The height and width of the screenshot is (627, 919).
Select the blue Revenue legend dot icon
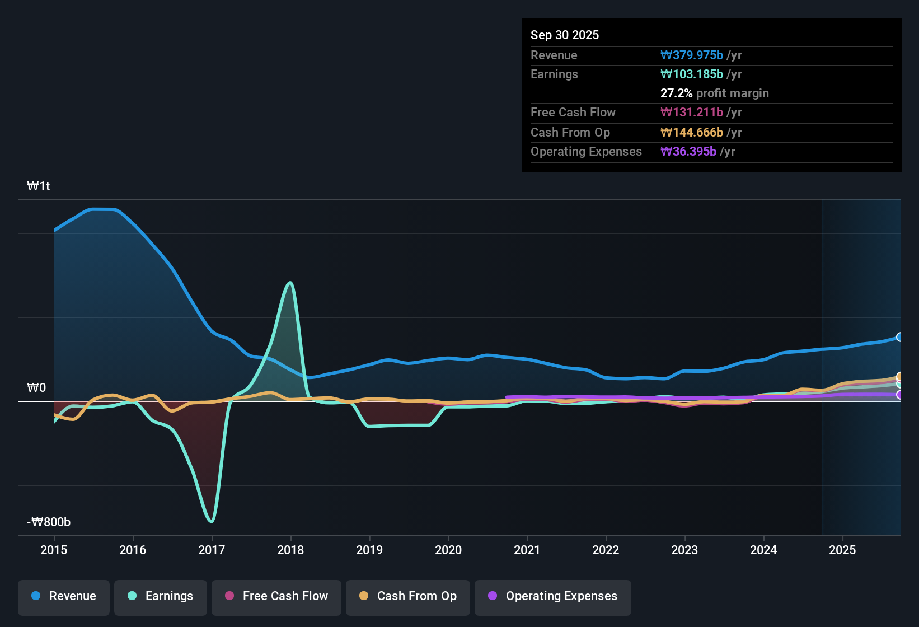tap(35, 596)
